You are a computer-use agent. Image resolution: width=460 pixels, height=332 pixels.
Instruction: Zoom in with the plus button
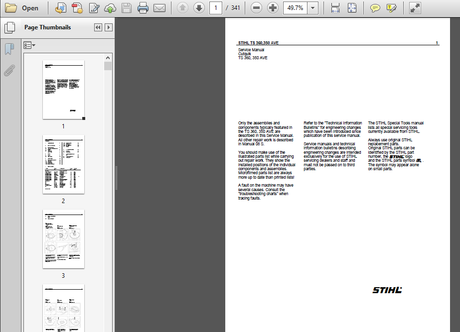[x=273, y=8]
